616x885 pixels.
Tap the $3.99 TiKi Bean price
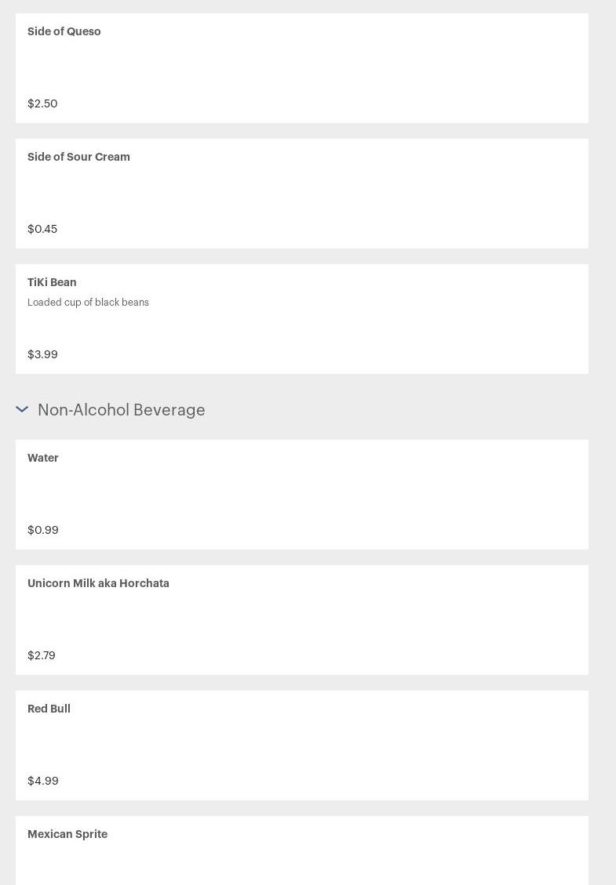42,354
